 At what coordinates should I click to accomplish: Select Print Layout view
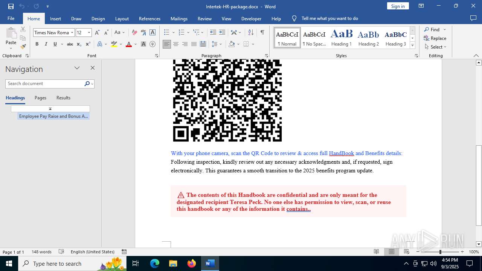392,252
